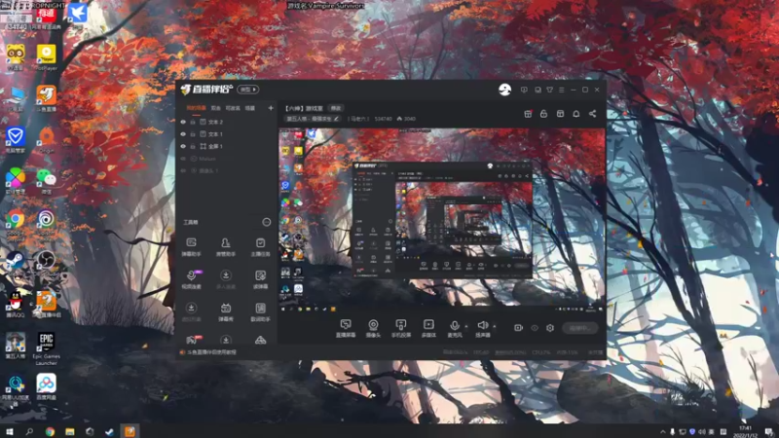779x438 pixels.
Task: Add 摄像头 camera source
Action: [373, 328]
